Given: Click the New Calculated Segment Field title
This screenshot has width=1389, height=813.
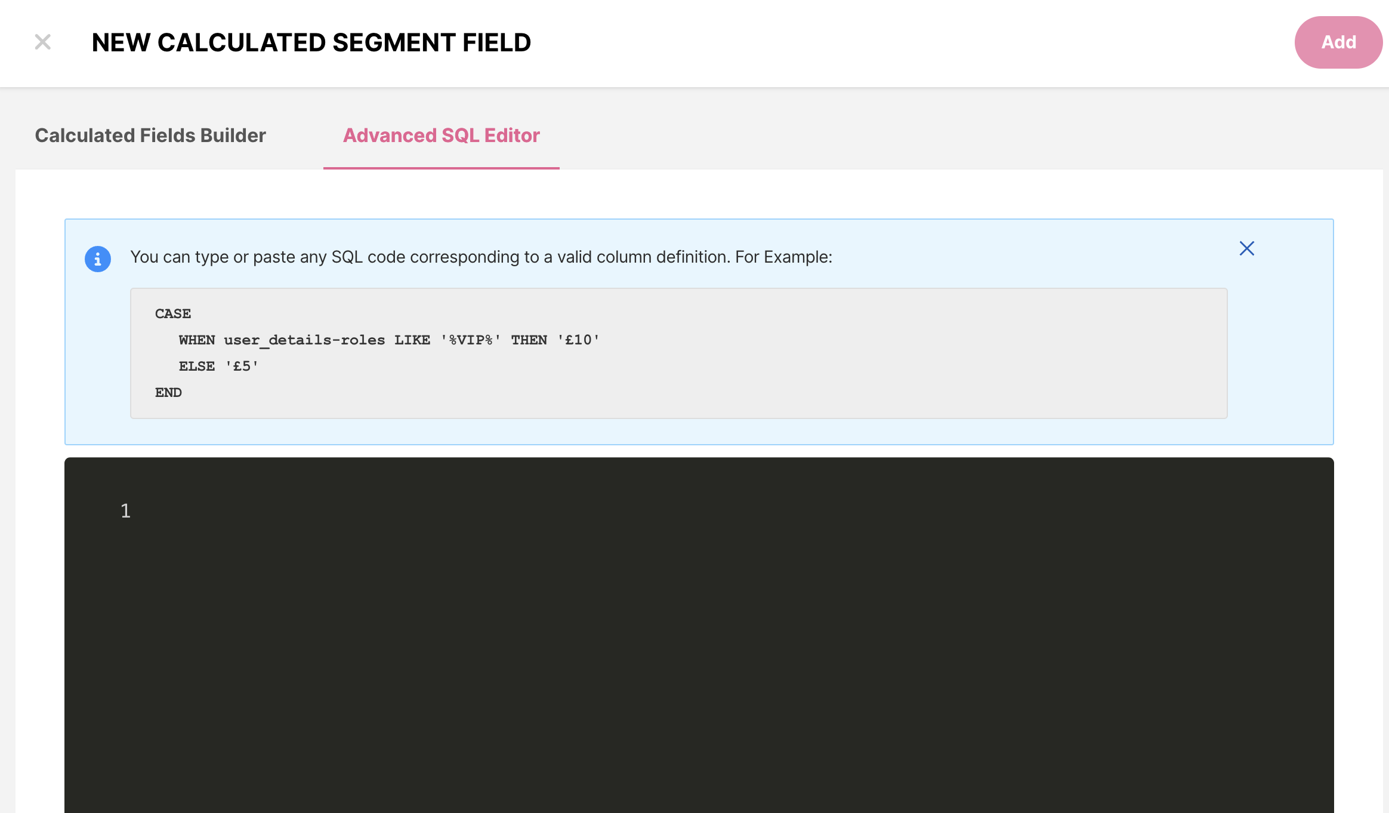Looking at the screenshot, I should [311, 43].
